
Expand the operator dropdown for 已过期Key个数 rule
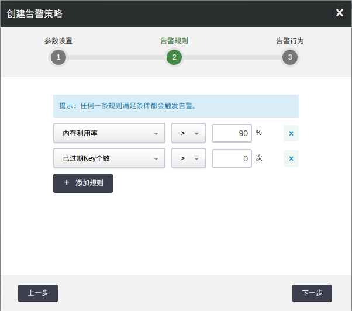point(188,158)
